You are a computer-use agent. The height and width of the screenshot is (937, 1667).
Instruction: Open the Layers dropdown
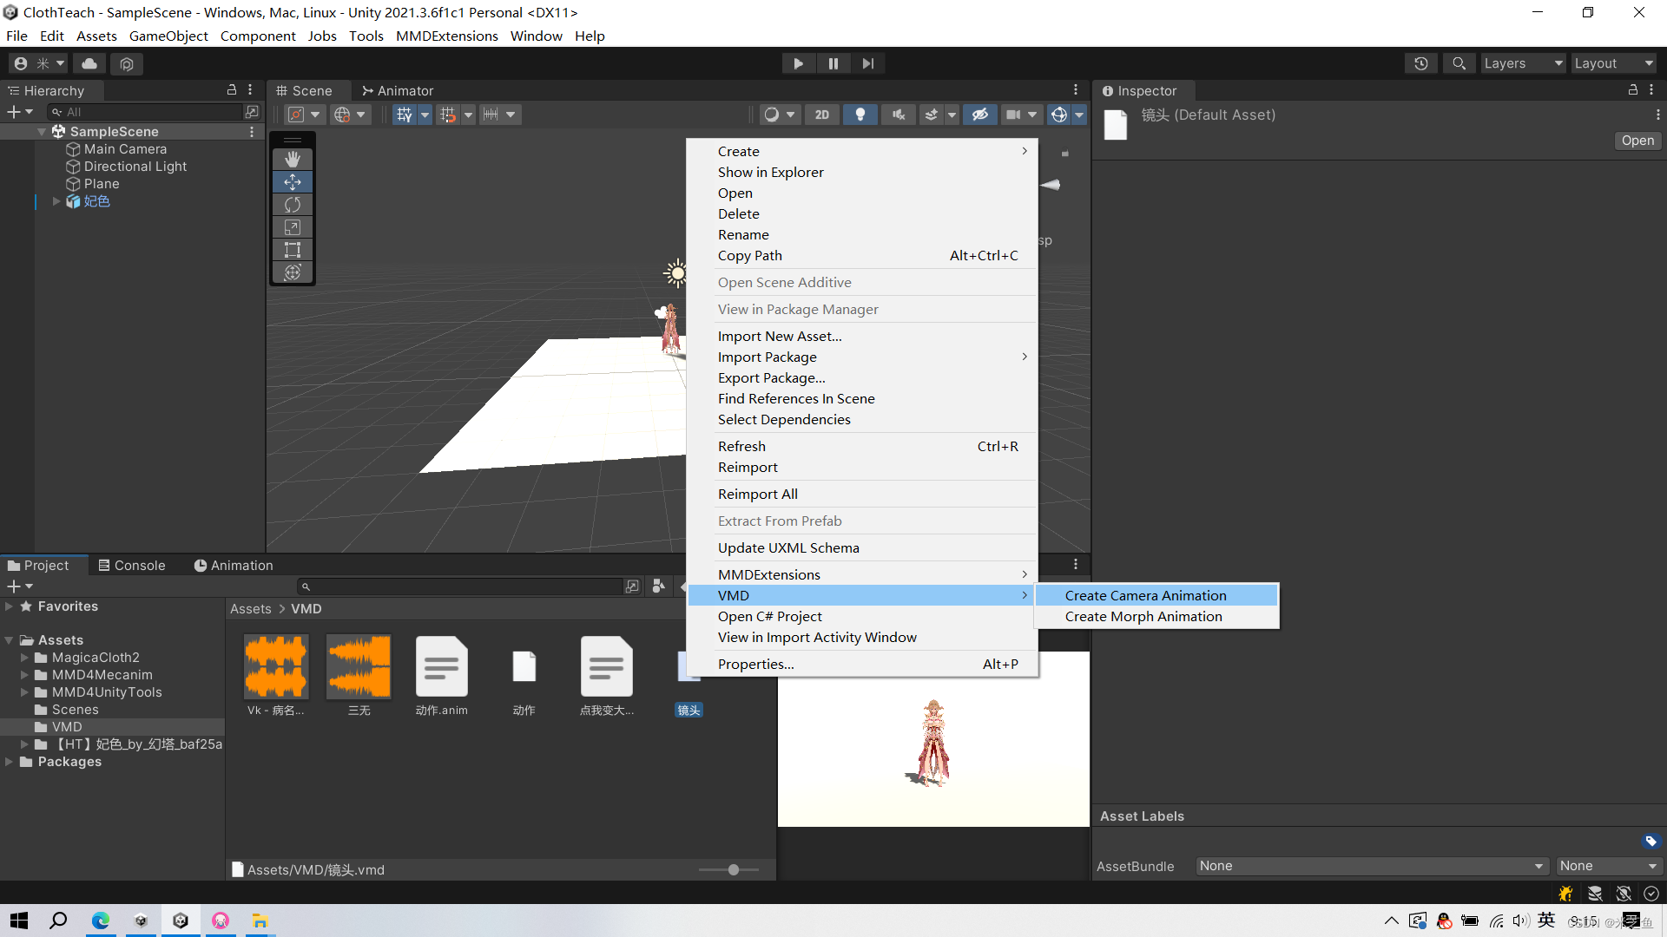(x=1522, y=63)
